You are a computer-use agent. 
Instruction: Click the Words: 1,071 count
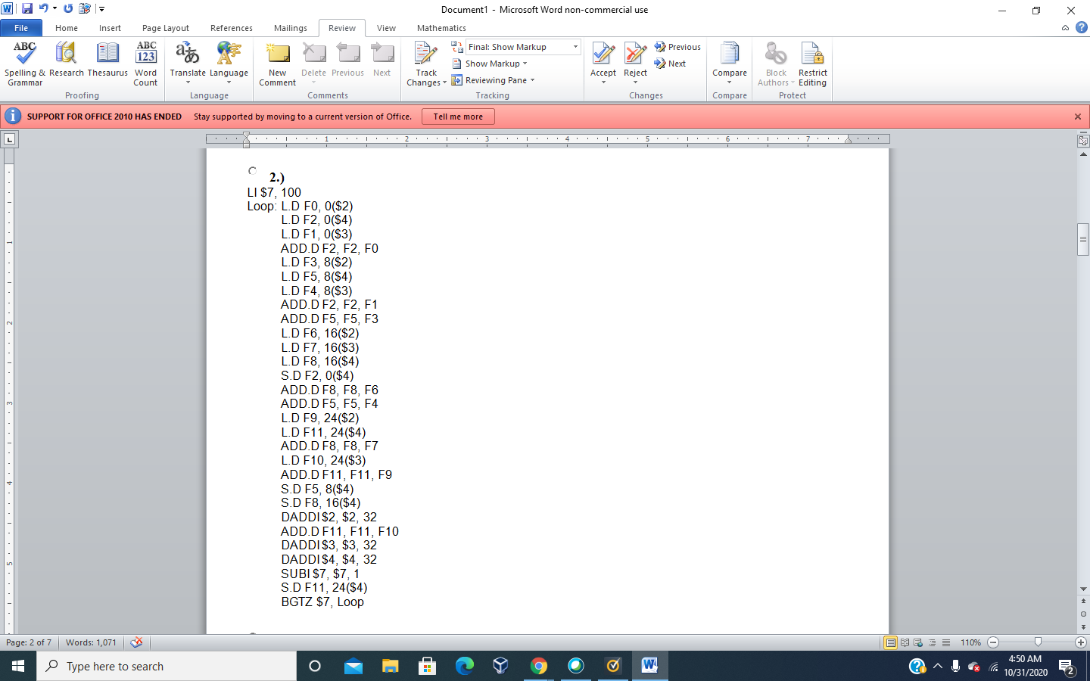(x=91, y=642)
